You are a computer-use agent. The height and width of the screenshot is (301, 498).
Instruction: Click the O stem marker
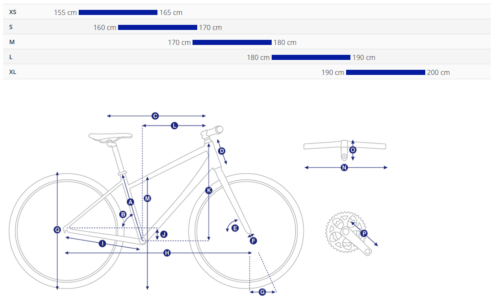[353, 150]
